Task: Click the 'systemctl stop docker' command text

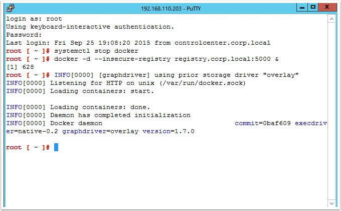Action: pyautogui.click(x=96, y=51)
